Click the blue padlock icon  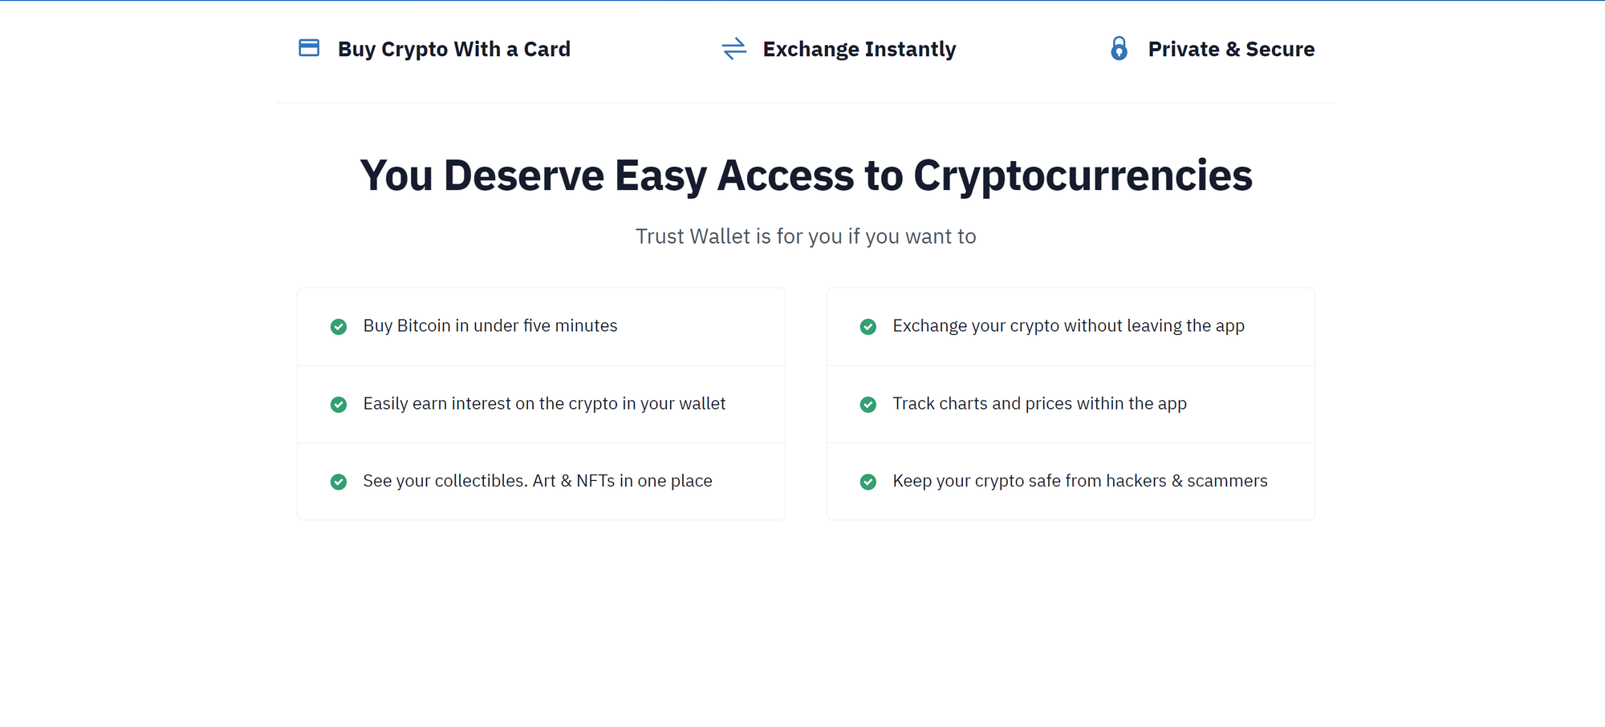click(1119, 49)
